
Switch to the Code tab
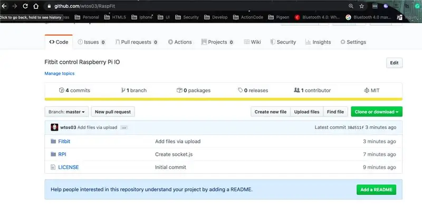point(59,42)
